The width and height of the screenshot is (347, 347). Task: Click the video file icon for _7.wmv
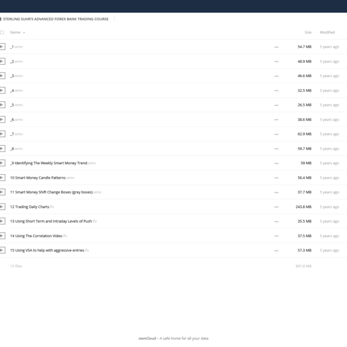(x=2, y=134)
